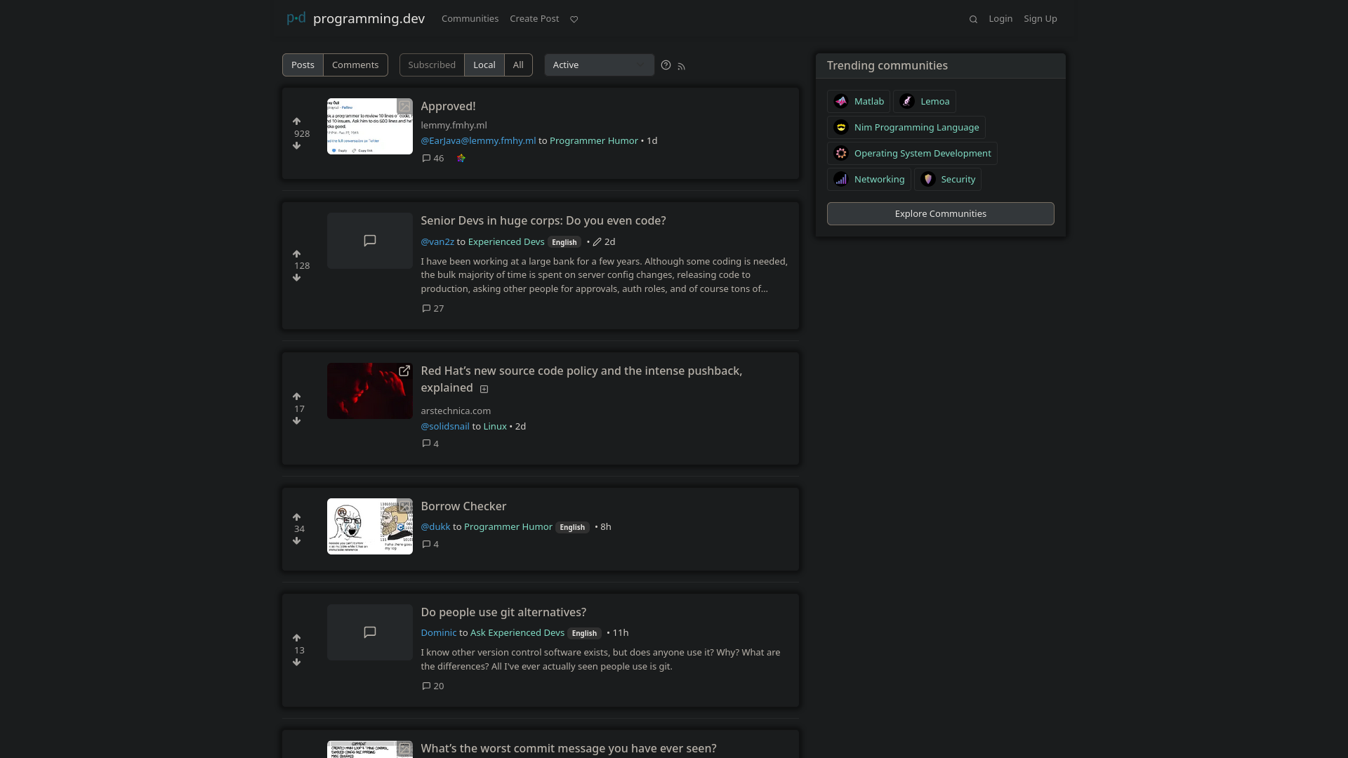Downvote the Approved! post
Image resolution: width=1348 pixels, height=758 pixels.
296,146
